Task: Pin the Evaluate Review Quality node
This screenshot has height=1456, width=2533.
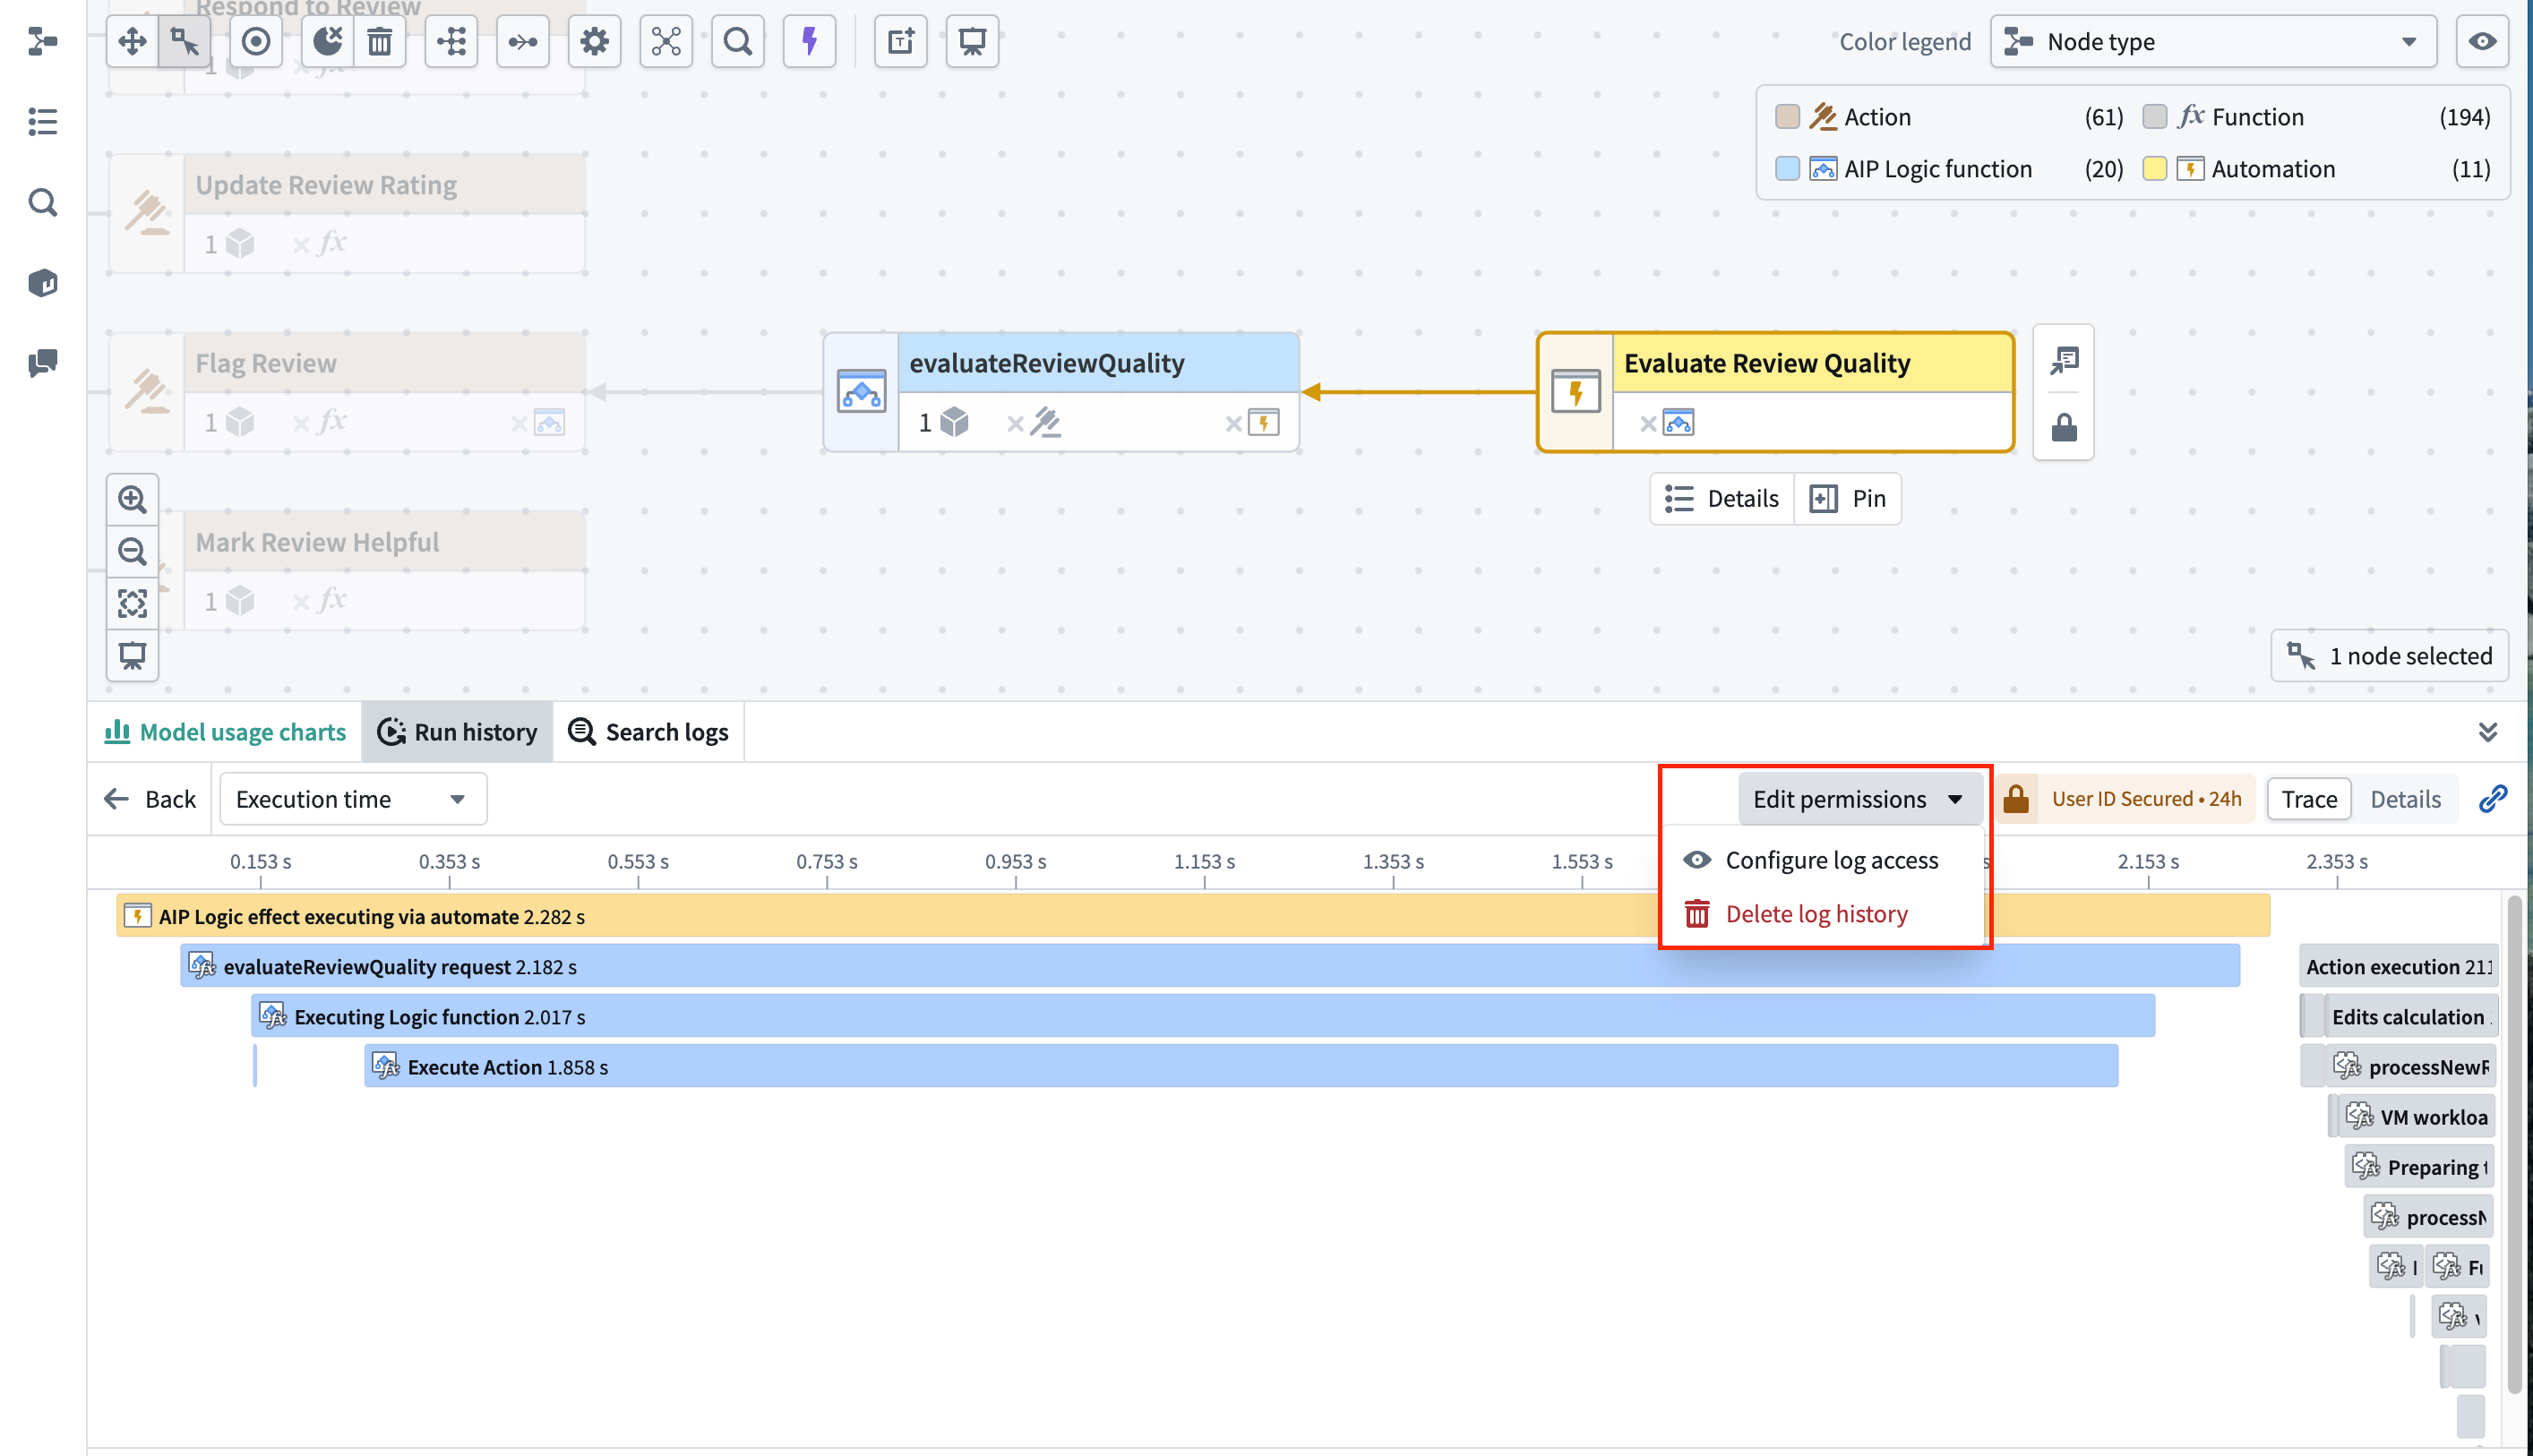Action: point(1848,498)
